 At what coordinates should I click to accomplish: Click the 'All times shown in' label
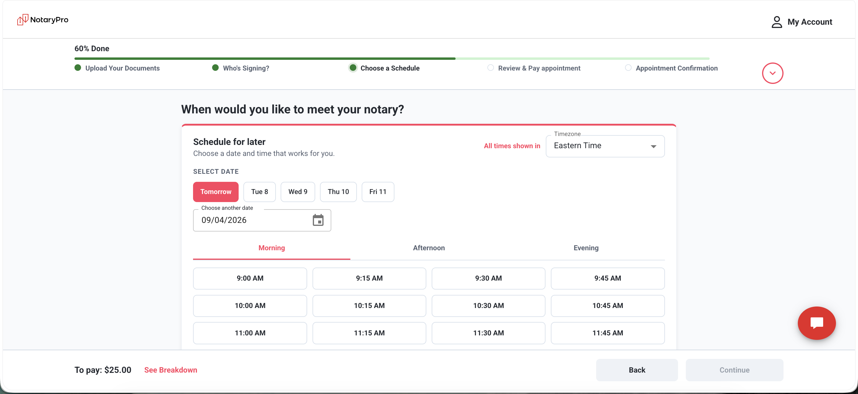[x=512, y=146]
